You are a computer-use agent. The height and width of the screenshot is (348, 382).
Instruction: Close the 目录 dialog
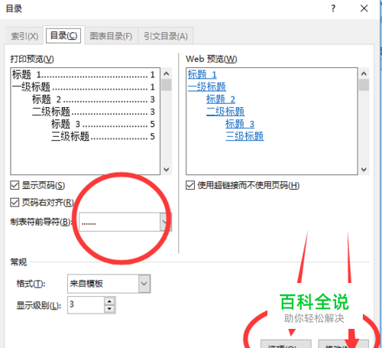point(364,8)
